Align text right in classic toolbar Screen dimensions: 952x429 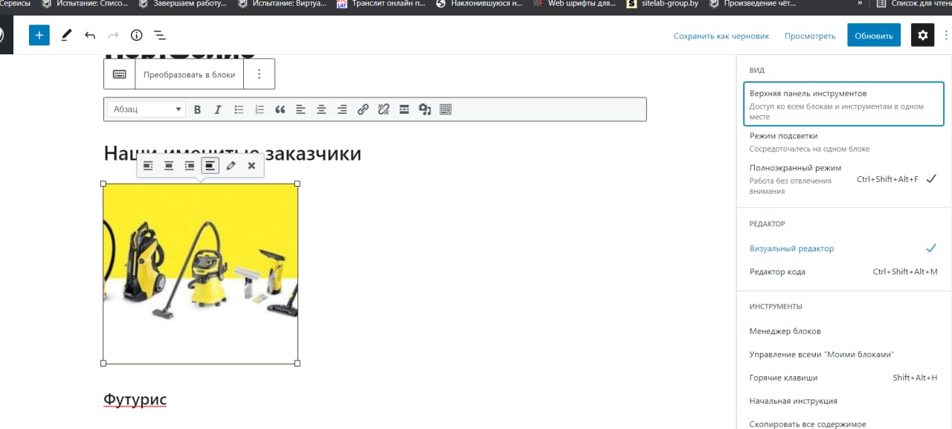(x=342, y=109)
